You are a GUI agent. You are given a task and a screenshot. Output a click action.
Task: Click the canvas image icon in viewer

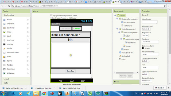71,55
